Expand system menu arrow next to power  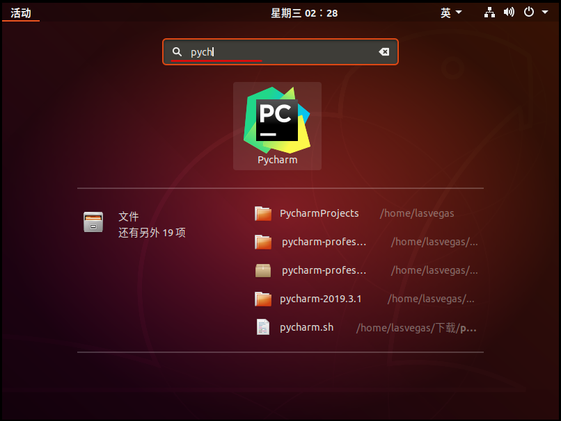[x=545, y=13]
